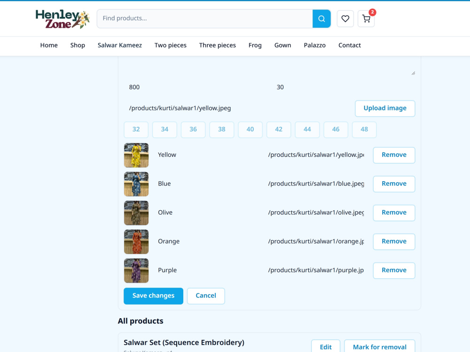Toggle size 46
470x352 pixels.
[336, 130]
